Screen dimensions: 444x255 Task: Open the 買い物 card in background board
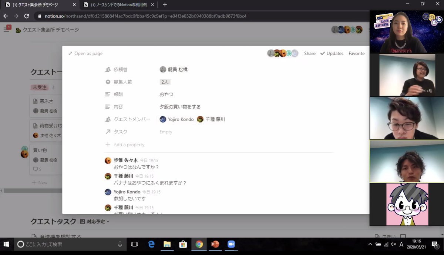pos(46,160)
